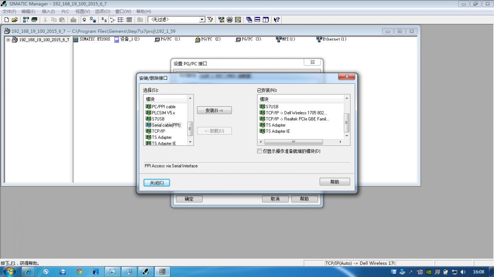494x277 pixels.
Task: Click the Tile Horizontally toolbar icon
Action: pos(257,20)
